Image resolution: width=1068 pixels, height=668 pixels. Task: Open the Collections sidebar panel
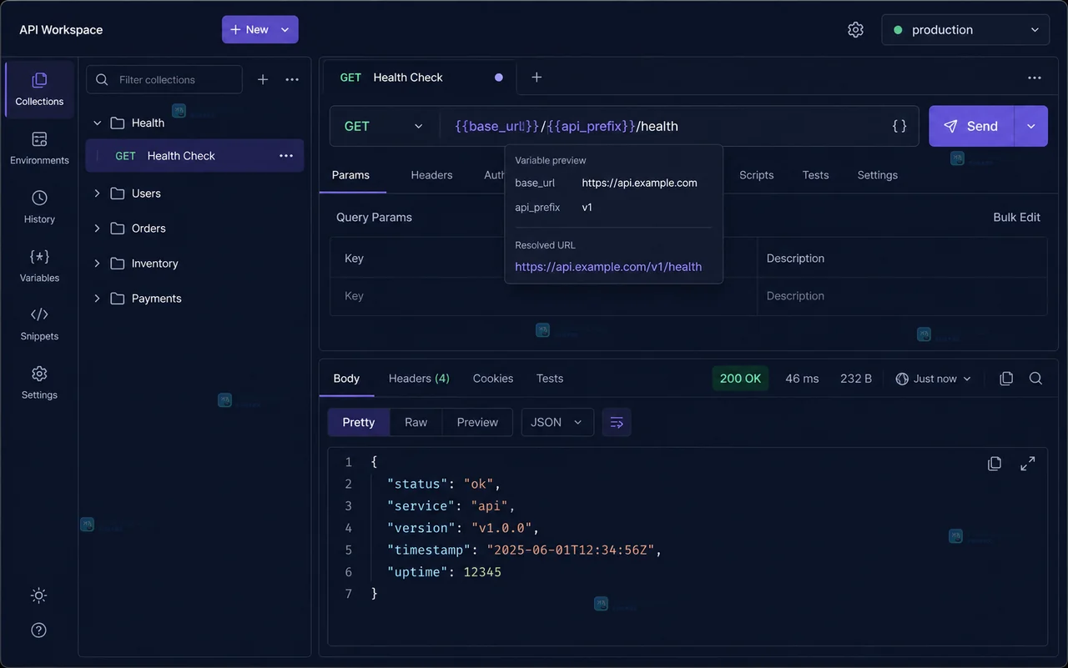point(39,89)
